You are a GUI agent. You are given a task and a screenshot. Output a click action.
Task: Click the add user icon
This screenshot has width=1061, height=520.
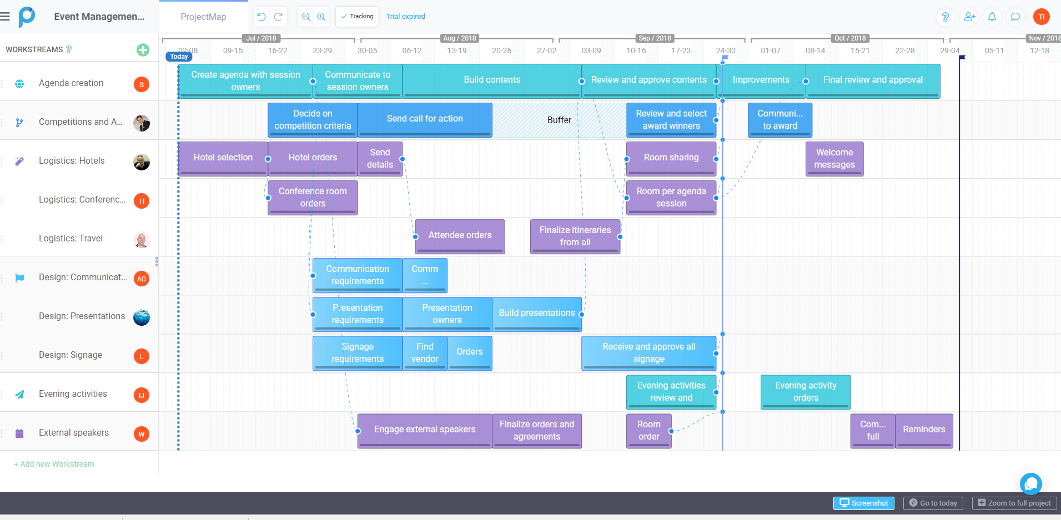(x=969, y=17)
